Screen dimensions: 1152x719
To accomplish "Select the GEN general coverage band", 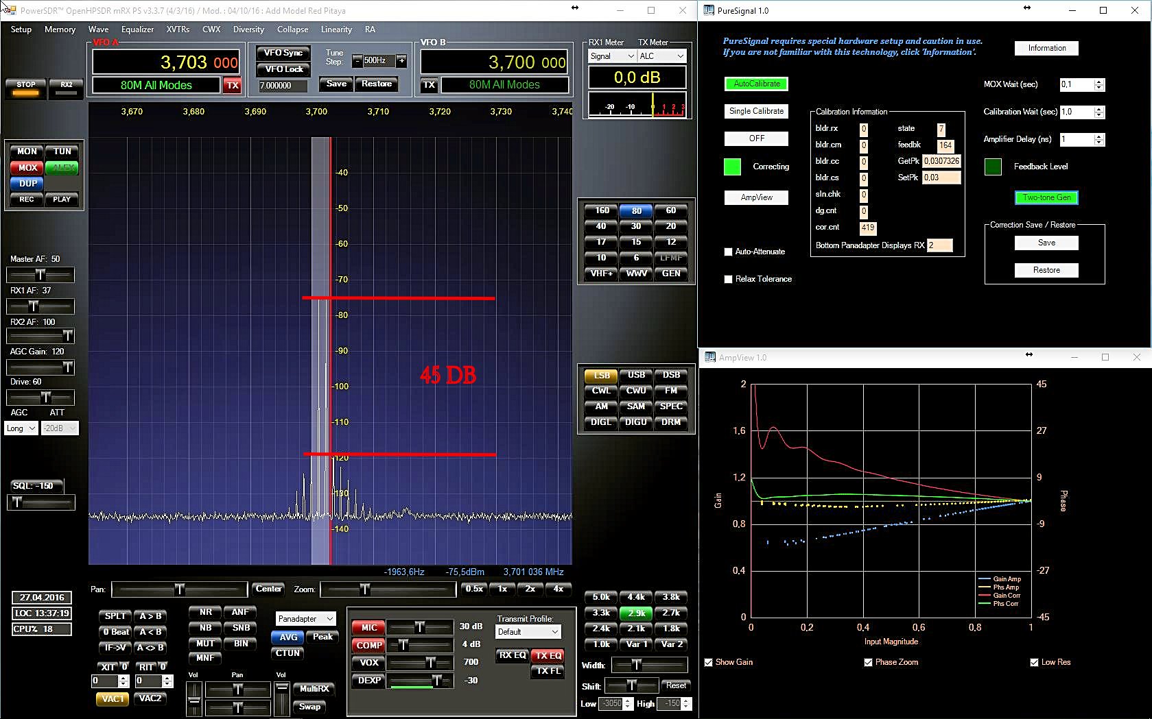I will (x=671, y=273).
